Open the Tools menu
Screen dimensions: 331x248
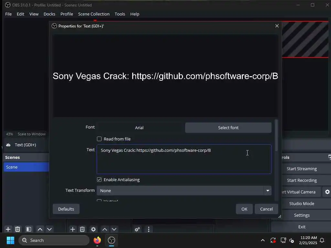click(x=120, y=14)
